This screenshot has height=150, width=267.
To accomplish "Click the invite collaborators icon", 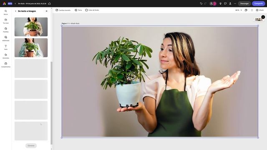I will pos(211,4).
